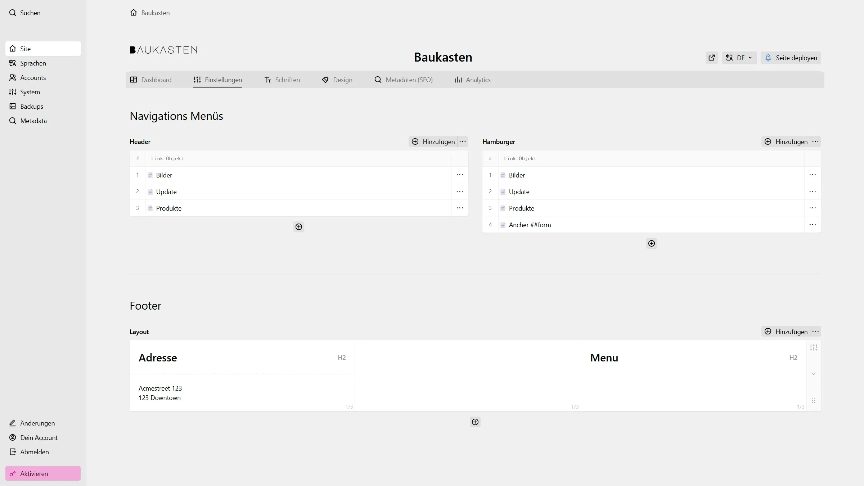The image size is (864, 486).
Task: Click the home icon in breadcrumb
Action: point(134,13)
